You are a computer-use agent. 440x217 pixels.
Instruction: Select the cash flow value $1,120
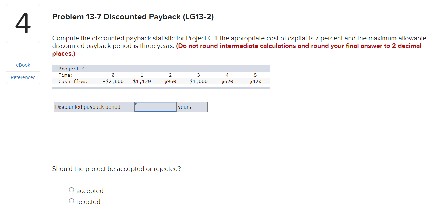click(142, 81)
